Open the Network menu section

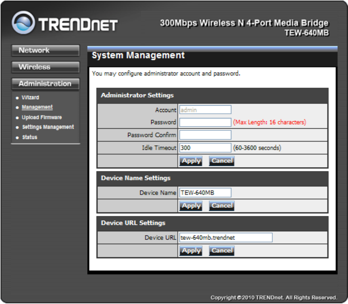click(45, 50)
